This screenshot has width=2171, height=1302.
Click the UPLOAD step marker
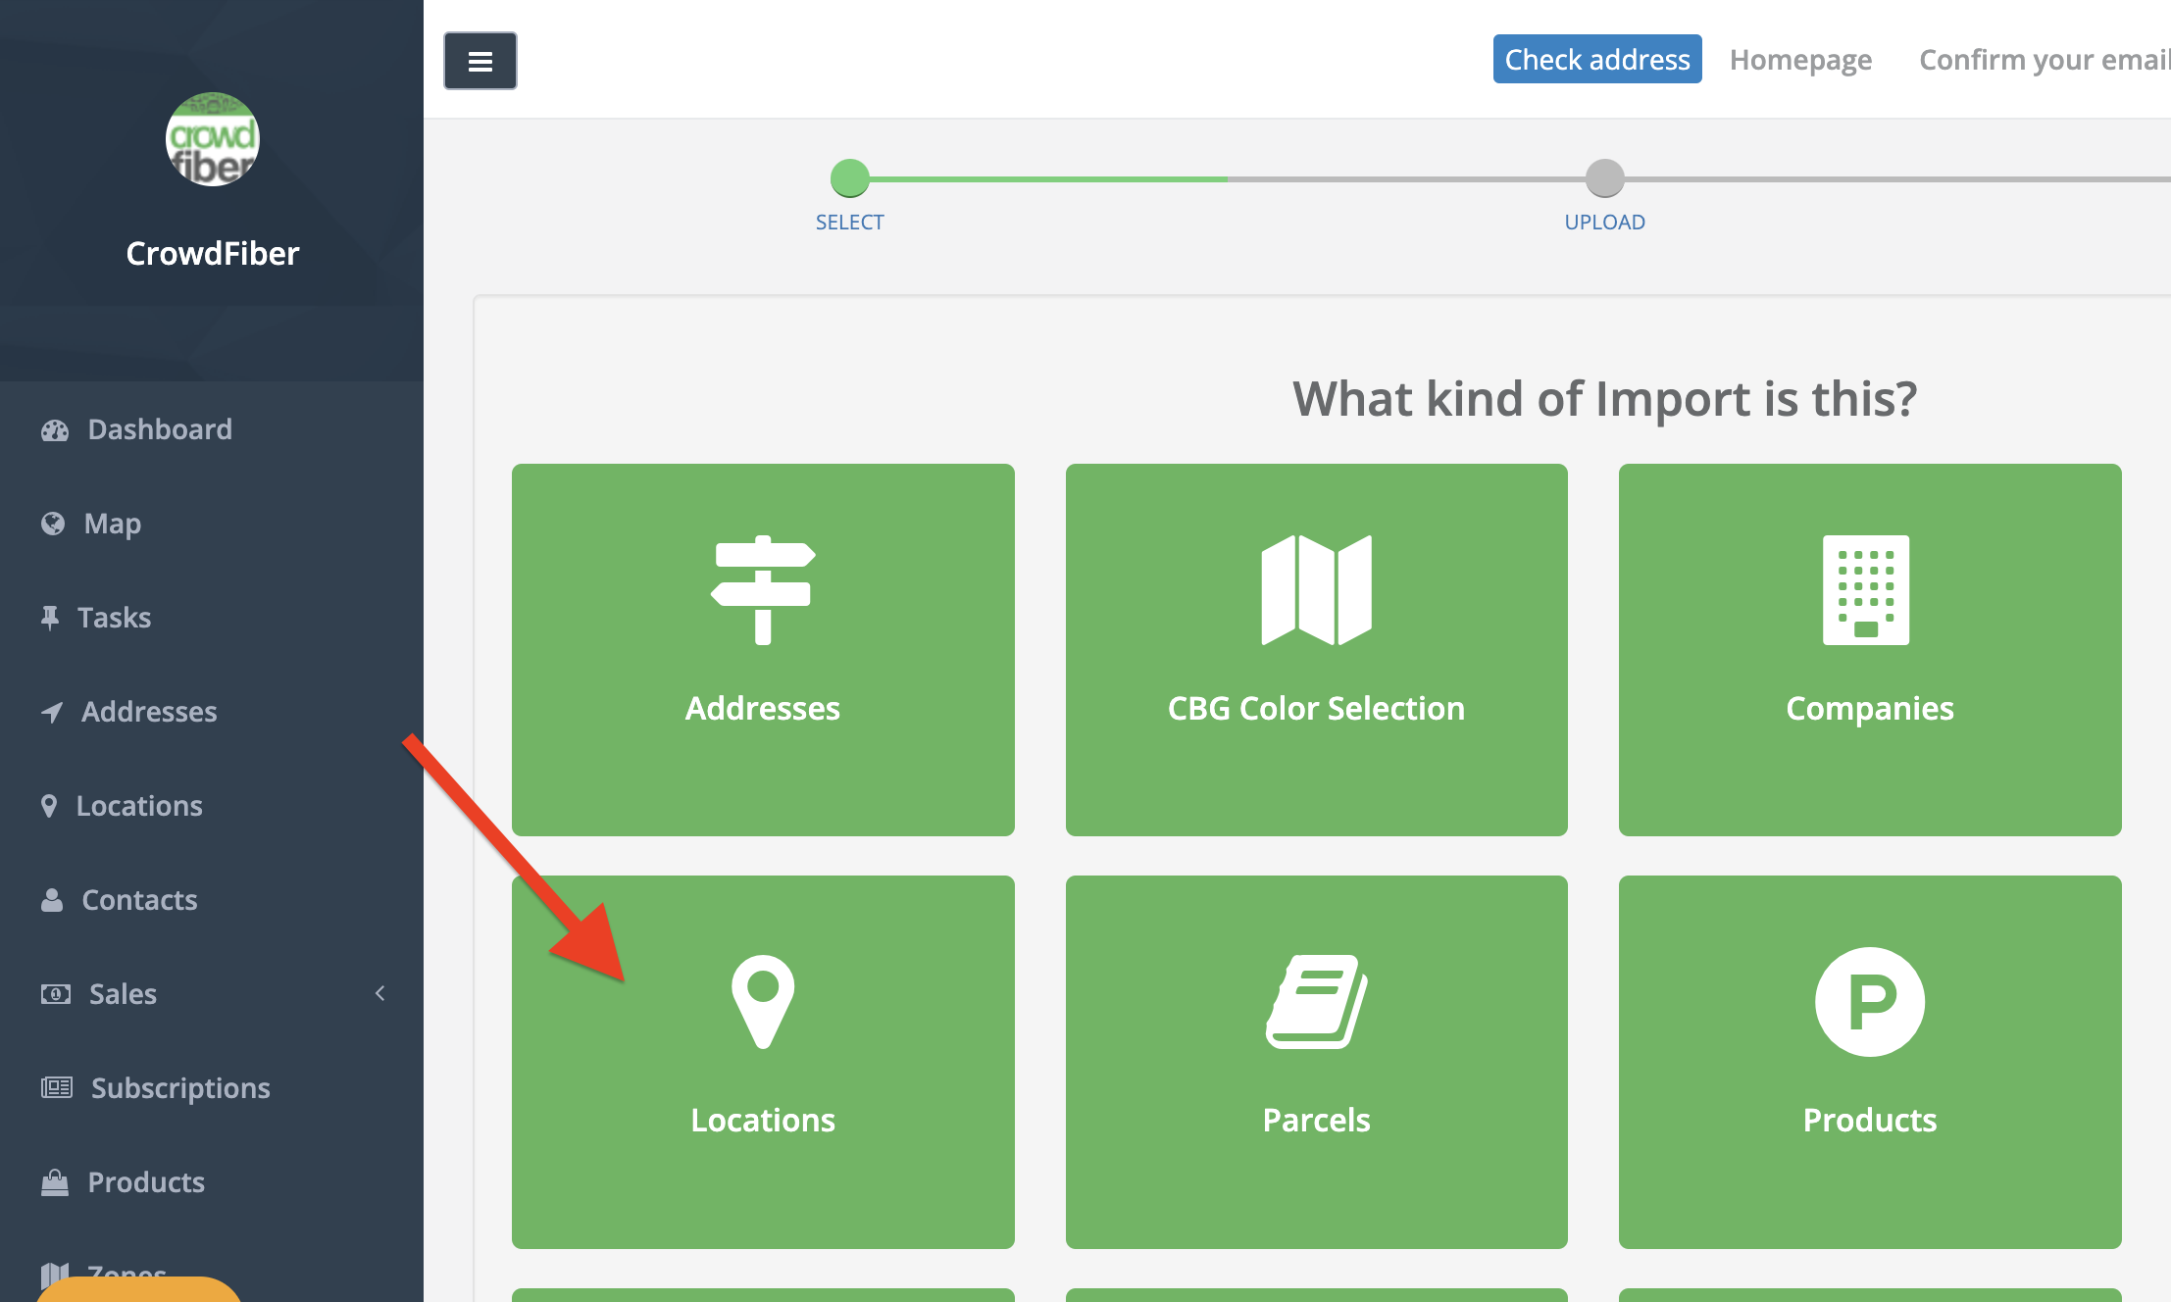[1604, 179]
